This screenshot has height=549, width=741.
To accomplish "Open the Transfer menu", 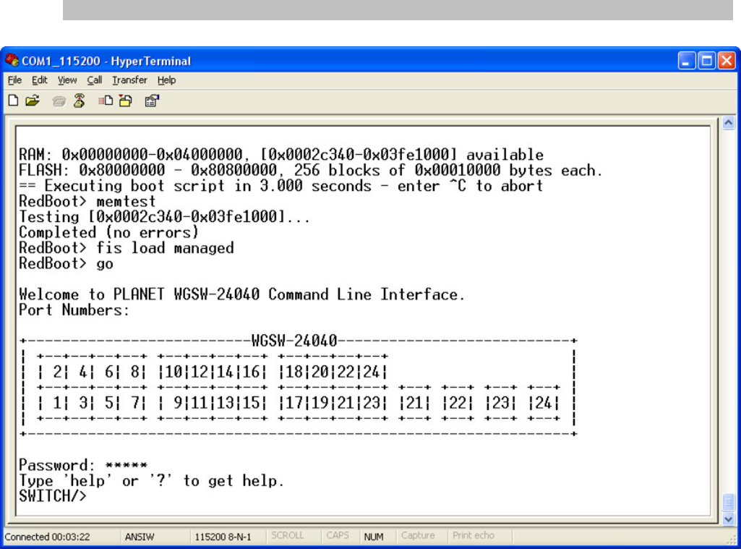I will 129,80.
